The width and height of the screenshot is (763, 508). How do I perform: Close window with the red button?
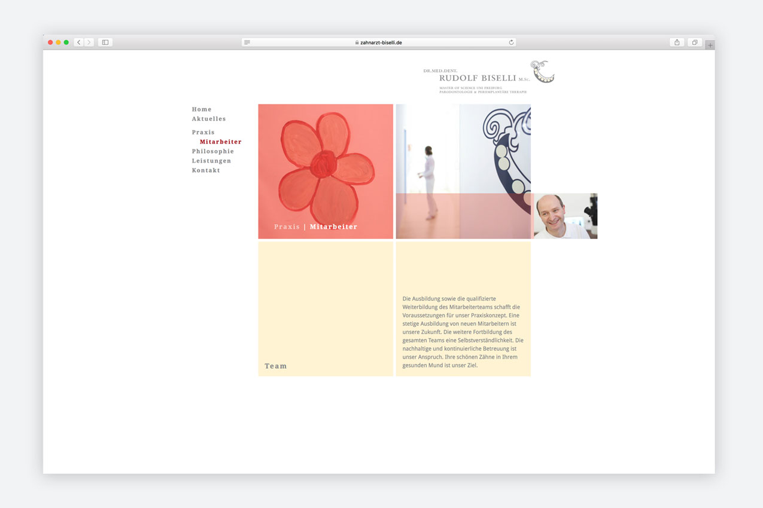coord(50,42)
